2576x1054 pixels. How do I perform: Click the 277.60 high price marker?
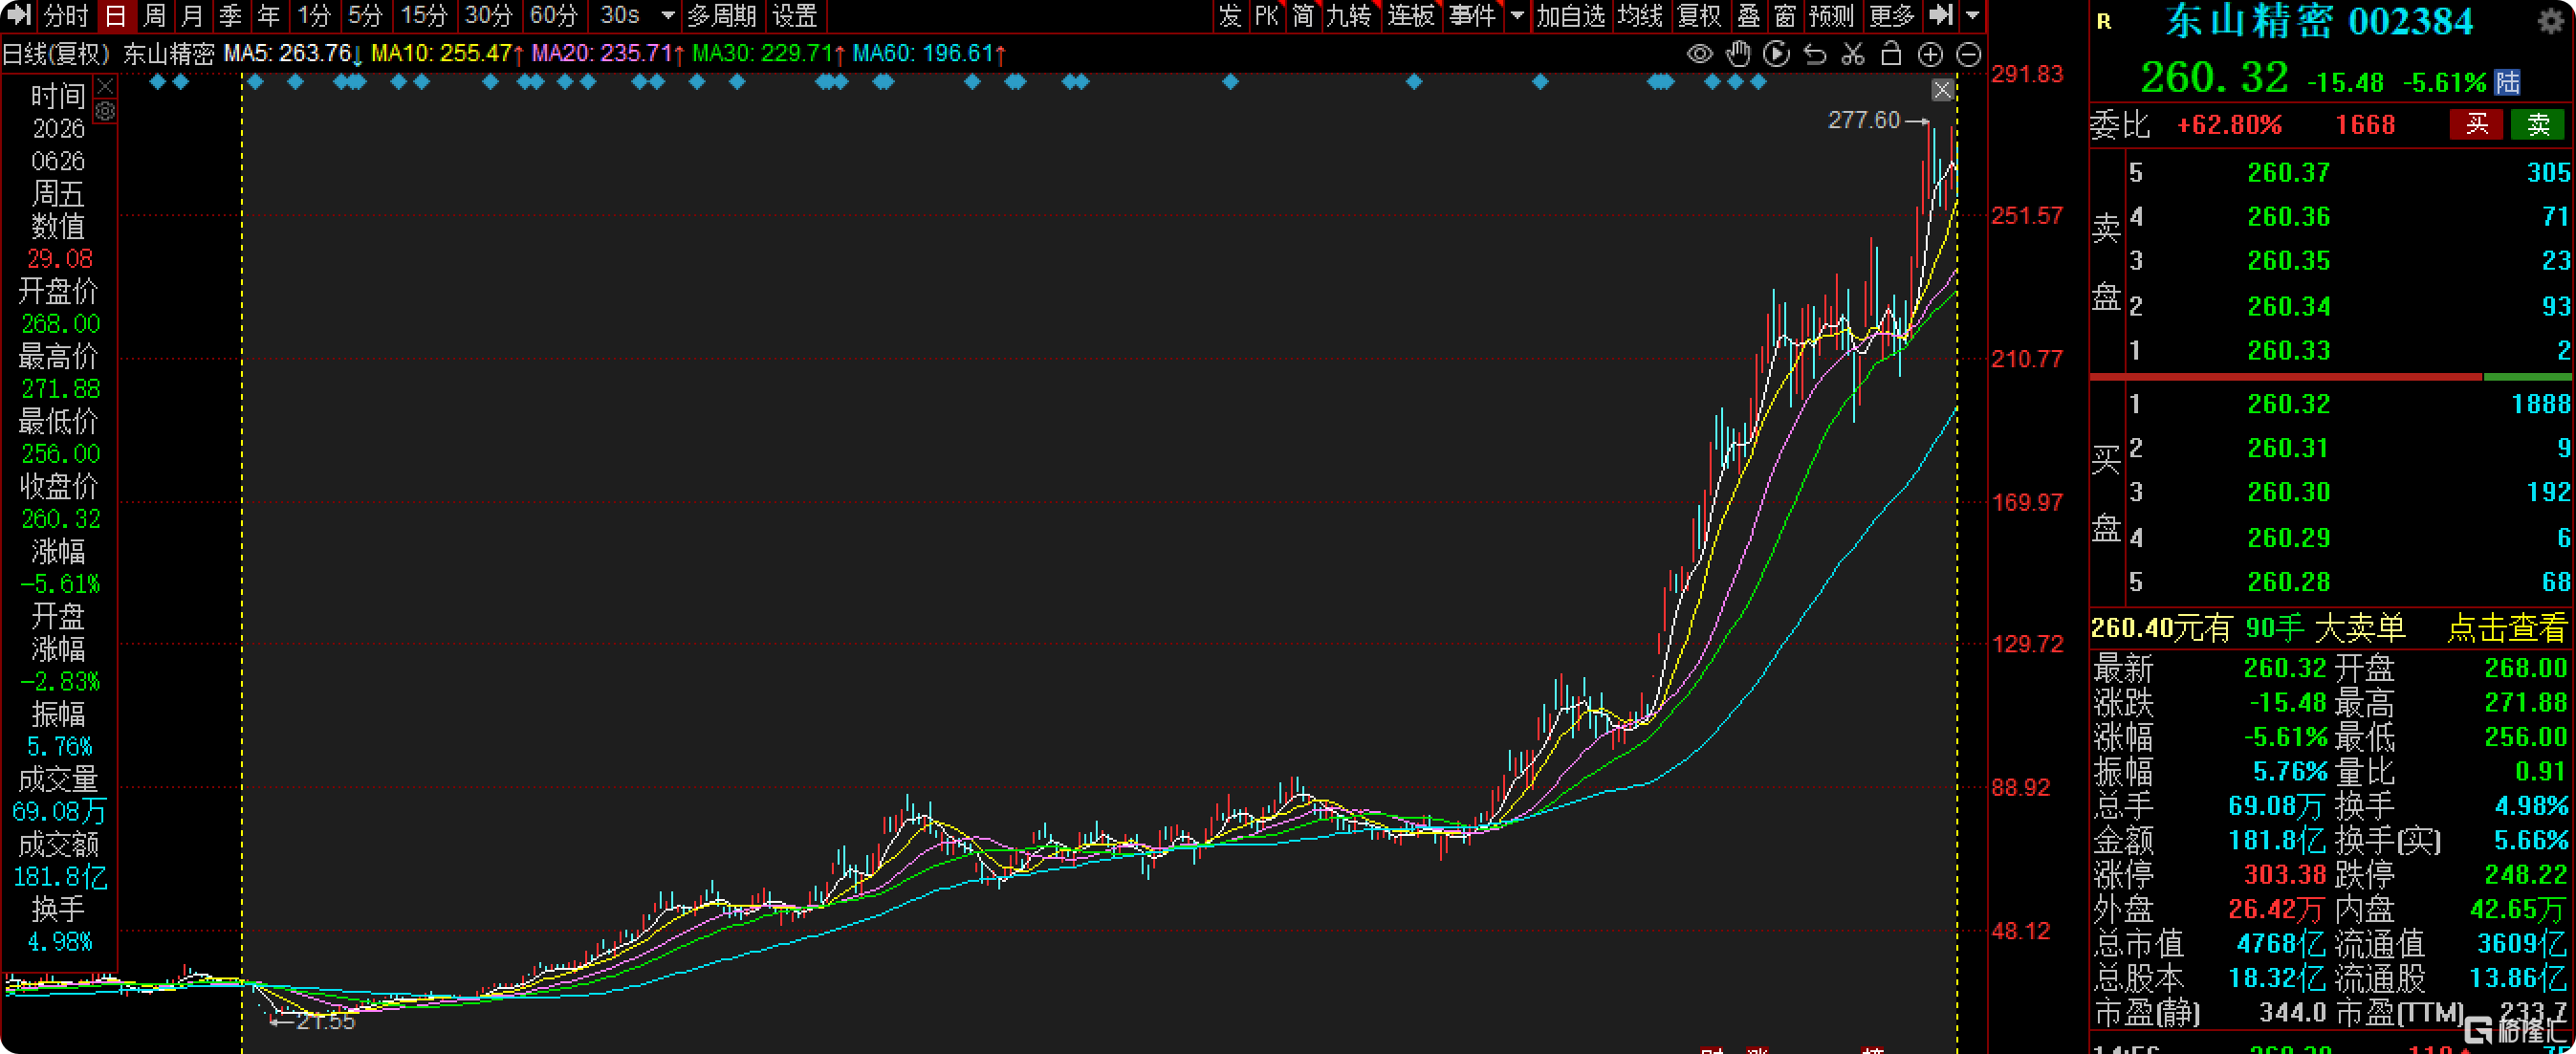point(1864,120)
